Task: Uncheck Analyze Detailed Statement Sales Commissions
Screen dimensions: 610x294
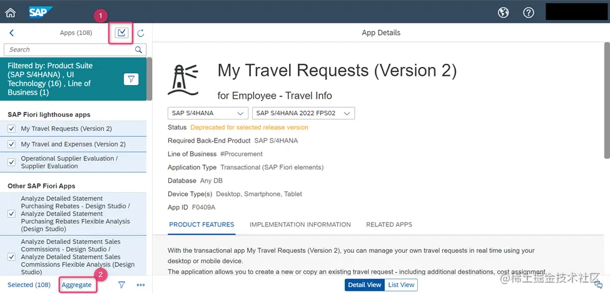Action: click(12, 256)
